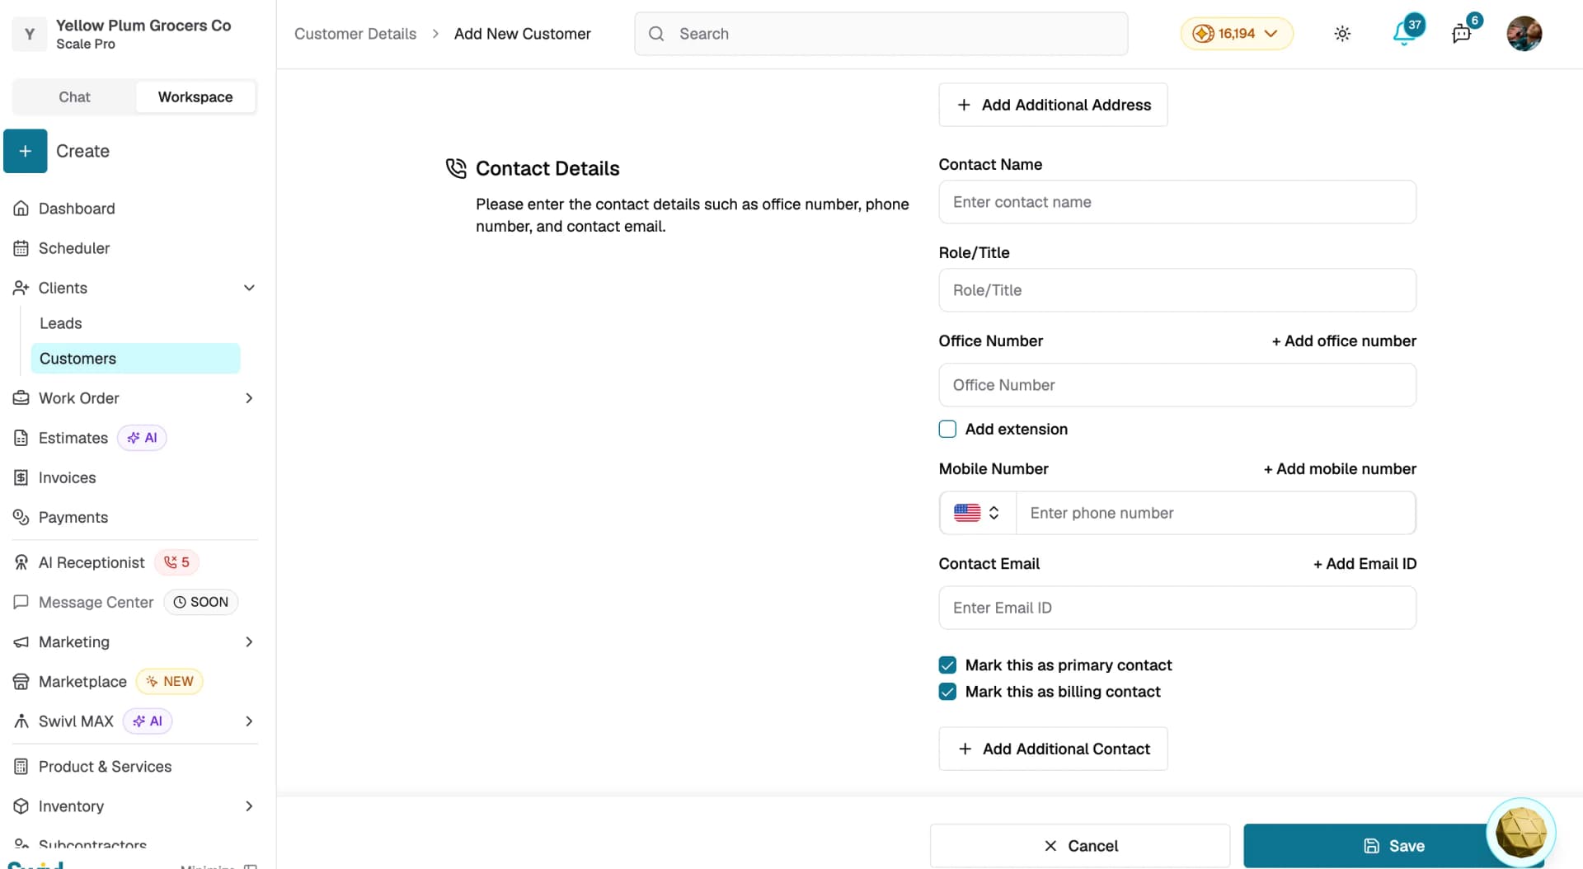Viewport: 1583px width, 869px height.
Task: Open the Scheduler calendar item
Action: pyautogui.click(x=73, y=248)
